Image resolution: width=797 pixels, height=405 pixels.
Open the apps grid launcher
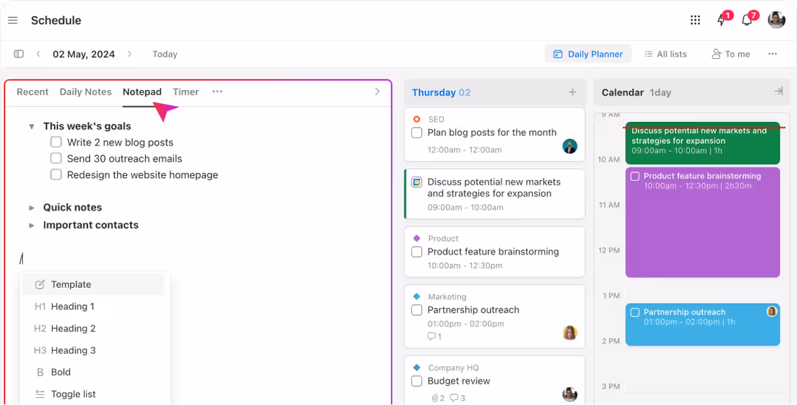695,21
